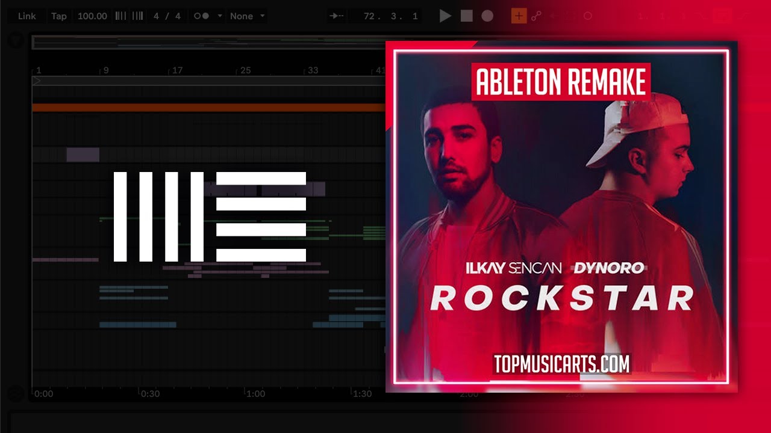This screenshot has width=771, height=433.
Task: Click the bar 17 ruler marker
Action: 177,70
